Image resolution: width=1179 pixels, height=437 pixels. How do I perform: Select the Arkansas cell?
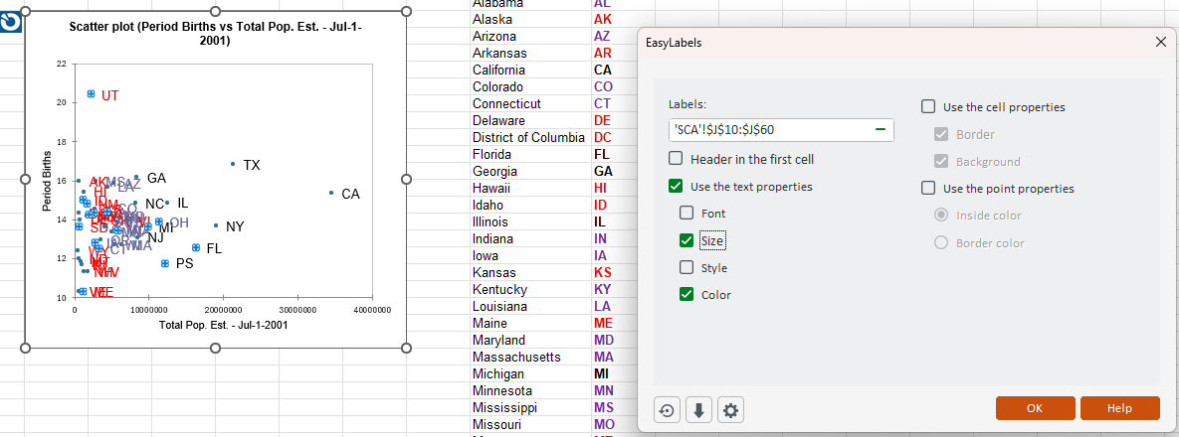[529, 53]
